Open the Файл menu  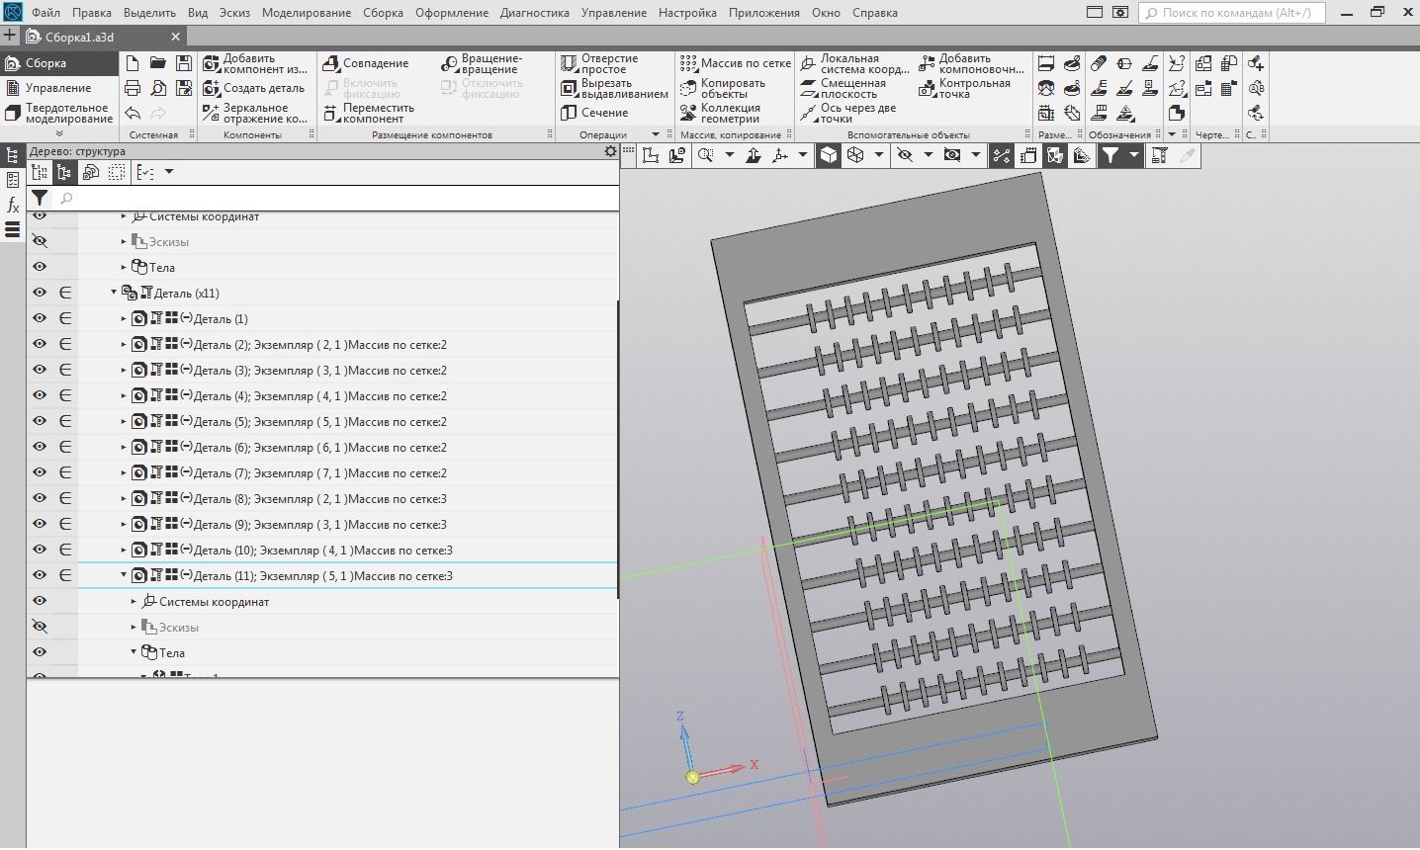pos(45,13)
